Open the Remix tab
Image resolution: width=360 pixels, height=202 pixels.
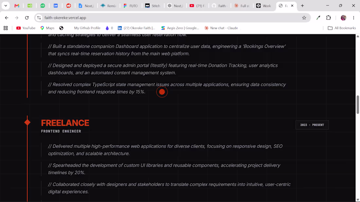point(109,6)
